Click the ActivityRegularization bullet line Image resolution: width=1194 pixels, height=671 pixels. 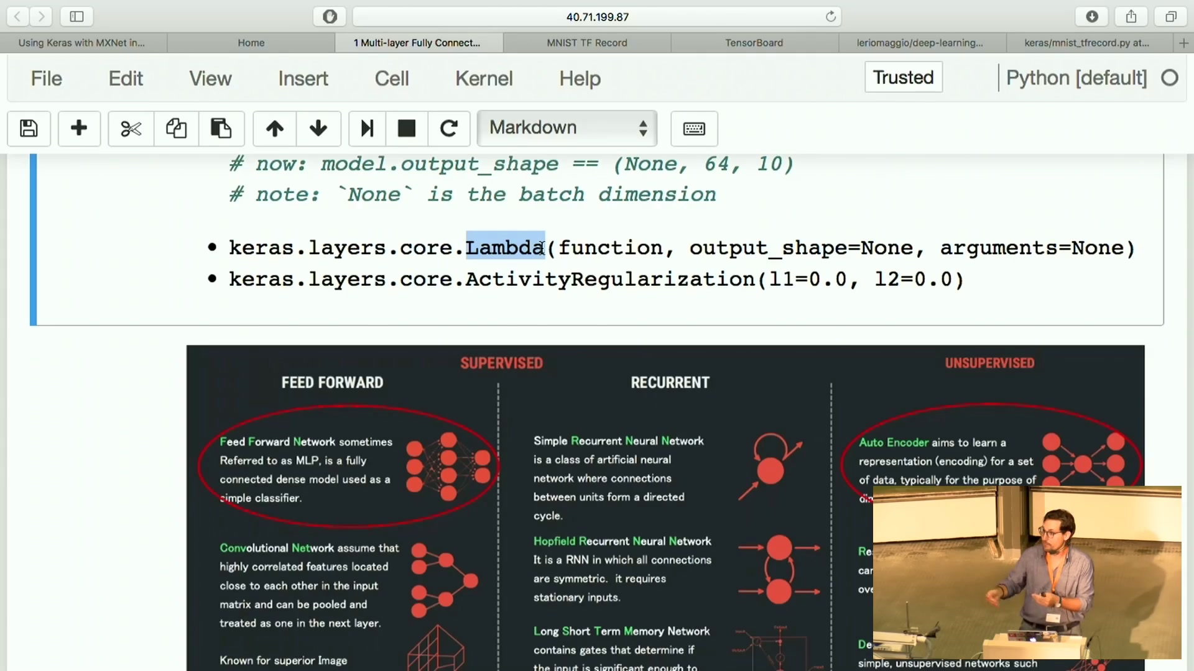(596, 279)
